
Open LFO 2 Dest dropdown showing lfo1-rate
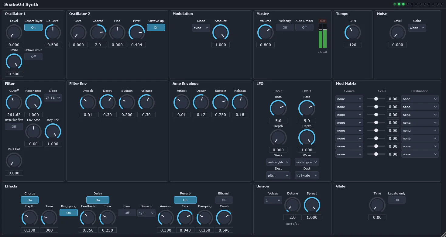(x=307, y=175)
